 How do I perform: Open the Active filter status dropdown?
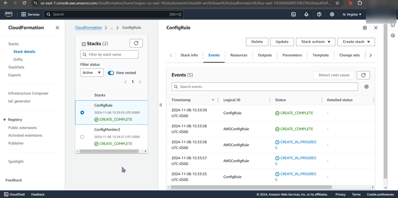tap(92, 73)
